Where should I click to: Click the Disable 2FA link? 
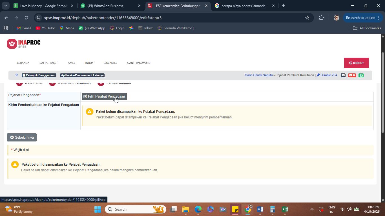(x=327, y=75)
